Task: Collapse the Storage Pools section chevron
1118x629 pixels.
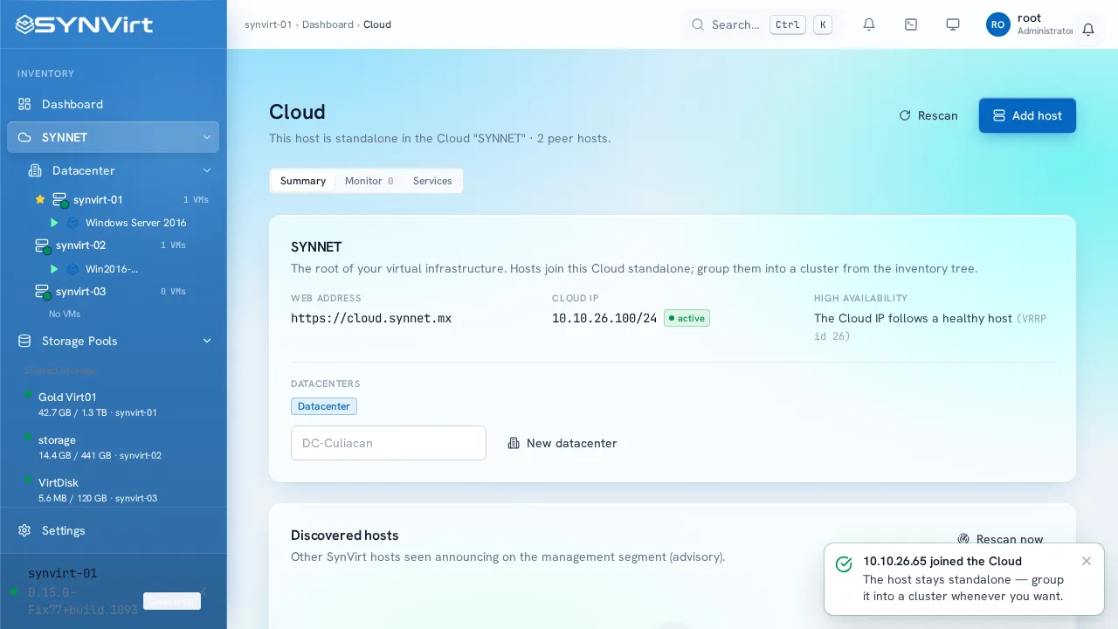Action: 207,341
